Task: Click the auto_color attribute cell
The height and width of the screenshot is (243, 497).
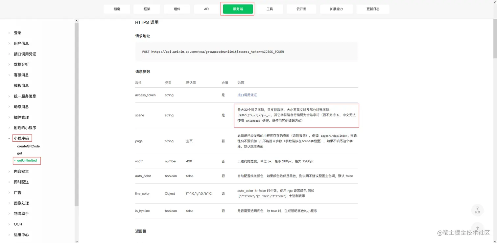Action: [143, 176]
